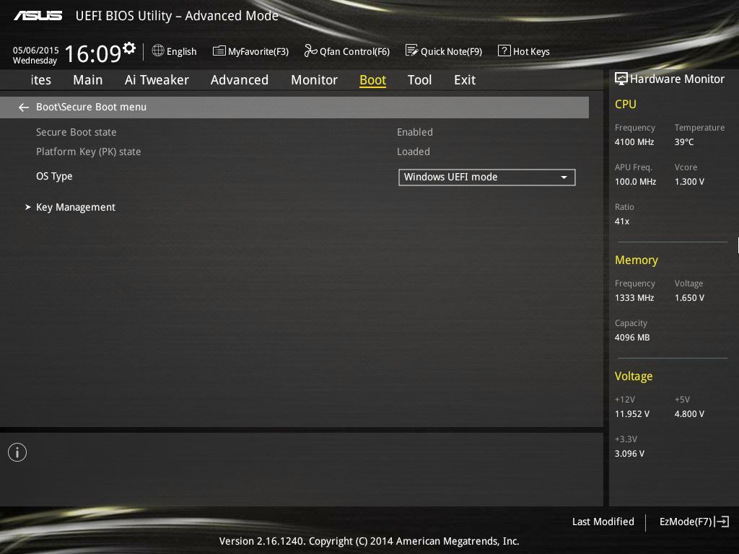739x554 pixels.
Task: Click the 39°C temperature value
Action: (684, 142)
